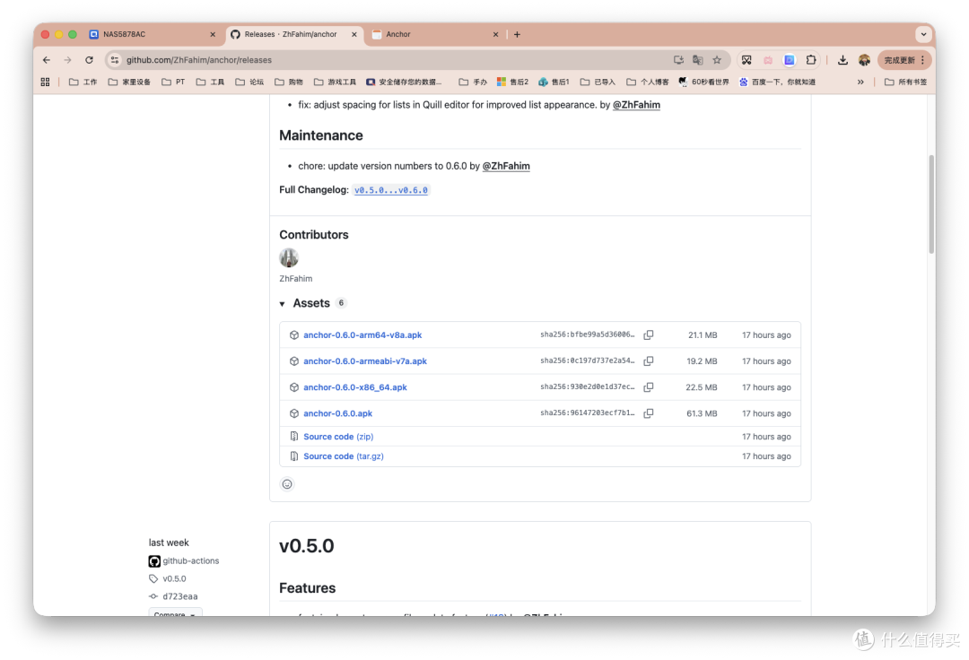
Task: Open the 百度一下，你就知道 bookmark
Action: point(777,82)
